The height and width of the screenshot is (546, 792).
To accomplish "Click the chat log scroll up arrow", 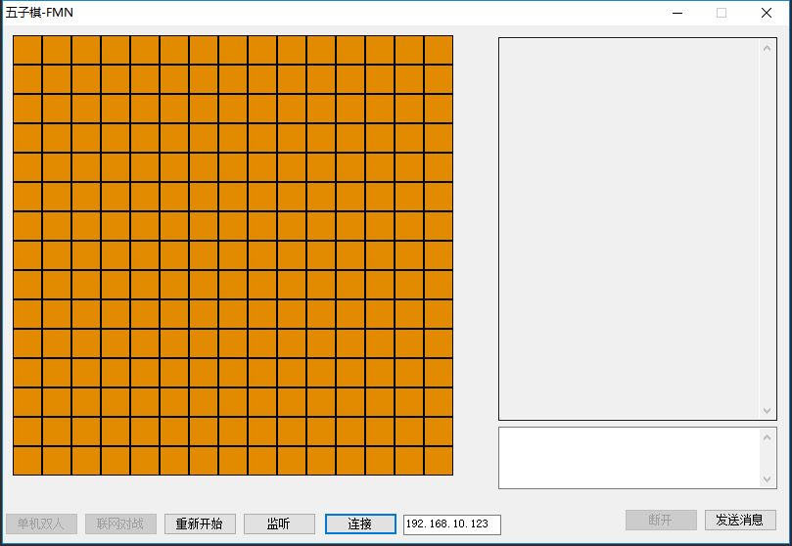I will point(768,48).
